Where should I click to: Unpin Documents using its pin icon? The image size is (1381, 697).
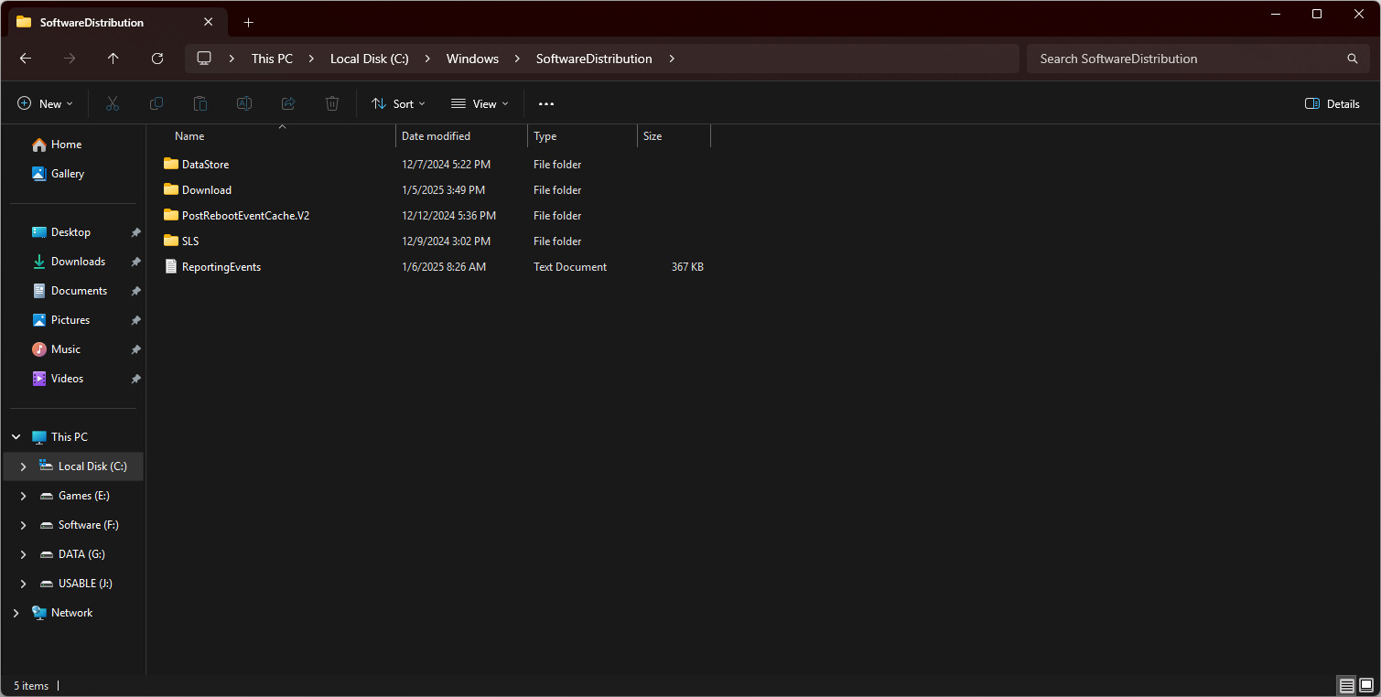(135, 291)
